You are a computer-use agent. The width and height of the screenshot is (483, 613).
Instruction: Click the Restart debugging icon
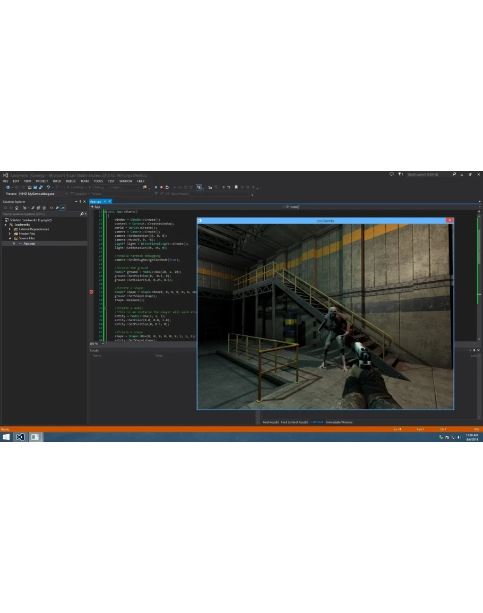pos(167,187)
